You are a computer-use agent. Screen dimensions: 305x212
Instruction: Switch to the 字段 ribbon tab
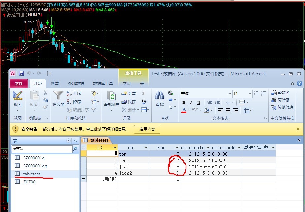click(x=127, y=84)
